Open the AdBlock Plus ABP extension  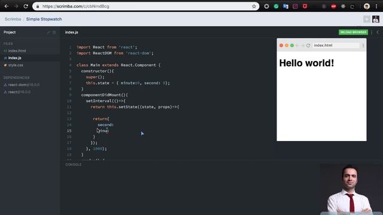[333, 7]
